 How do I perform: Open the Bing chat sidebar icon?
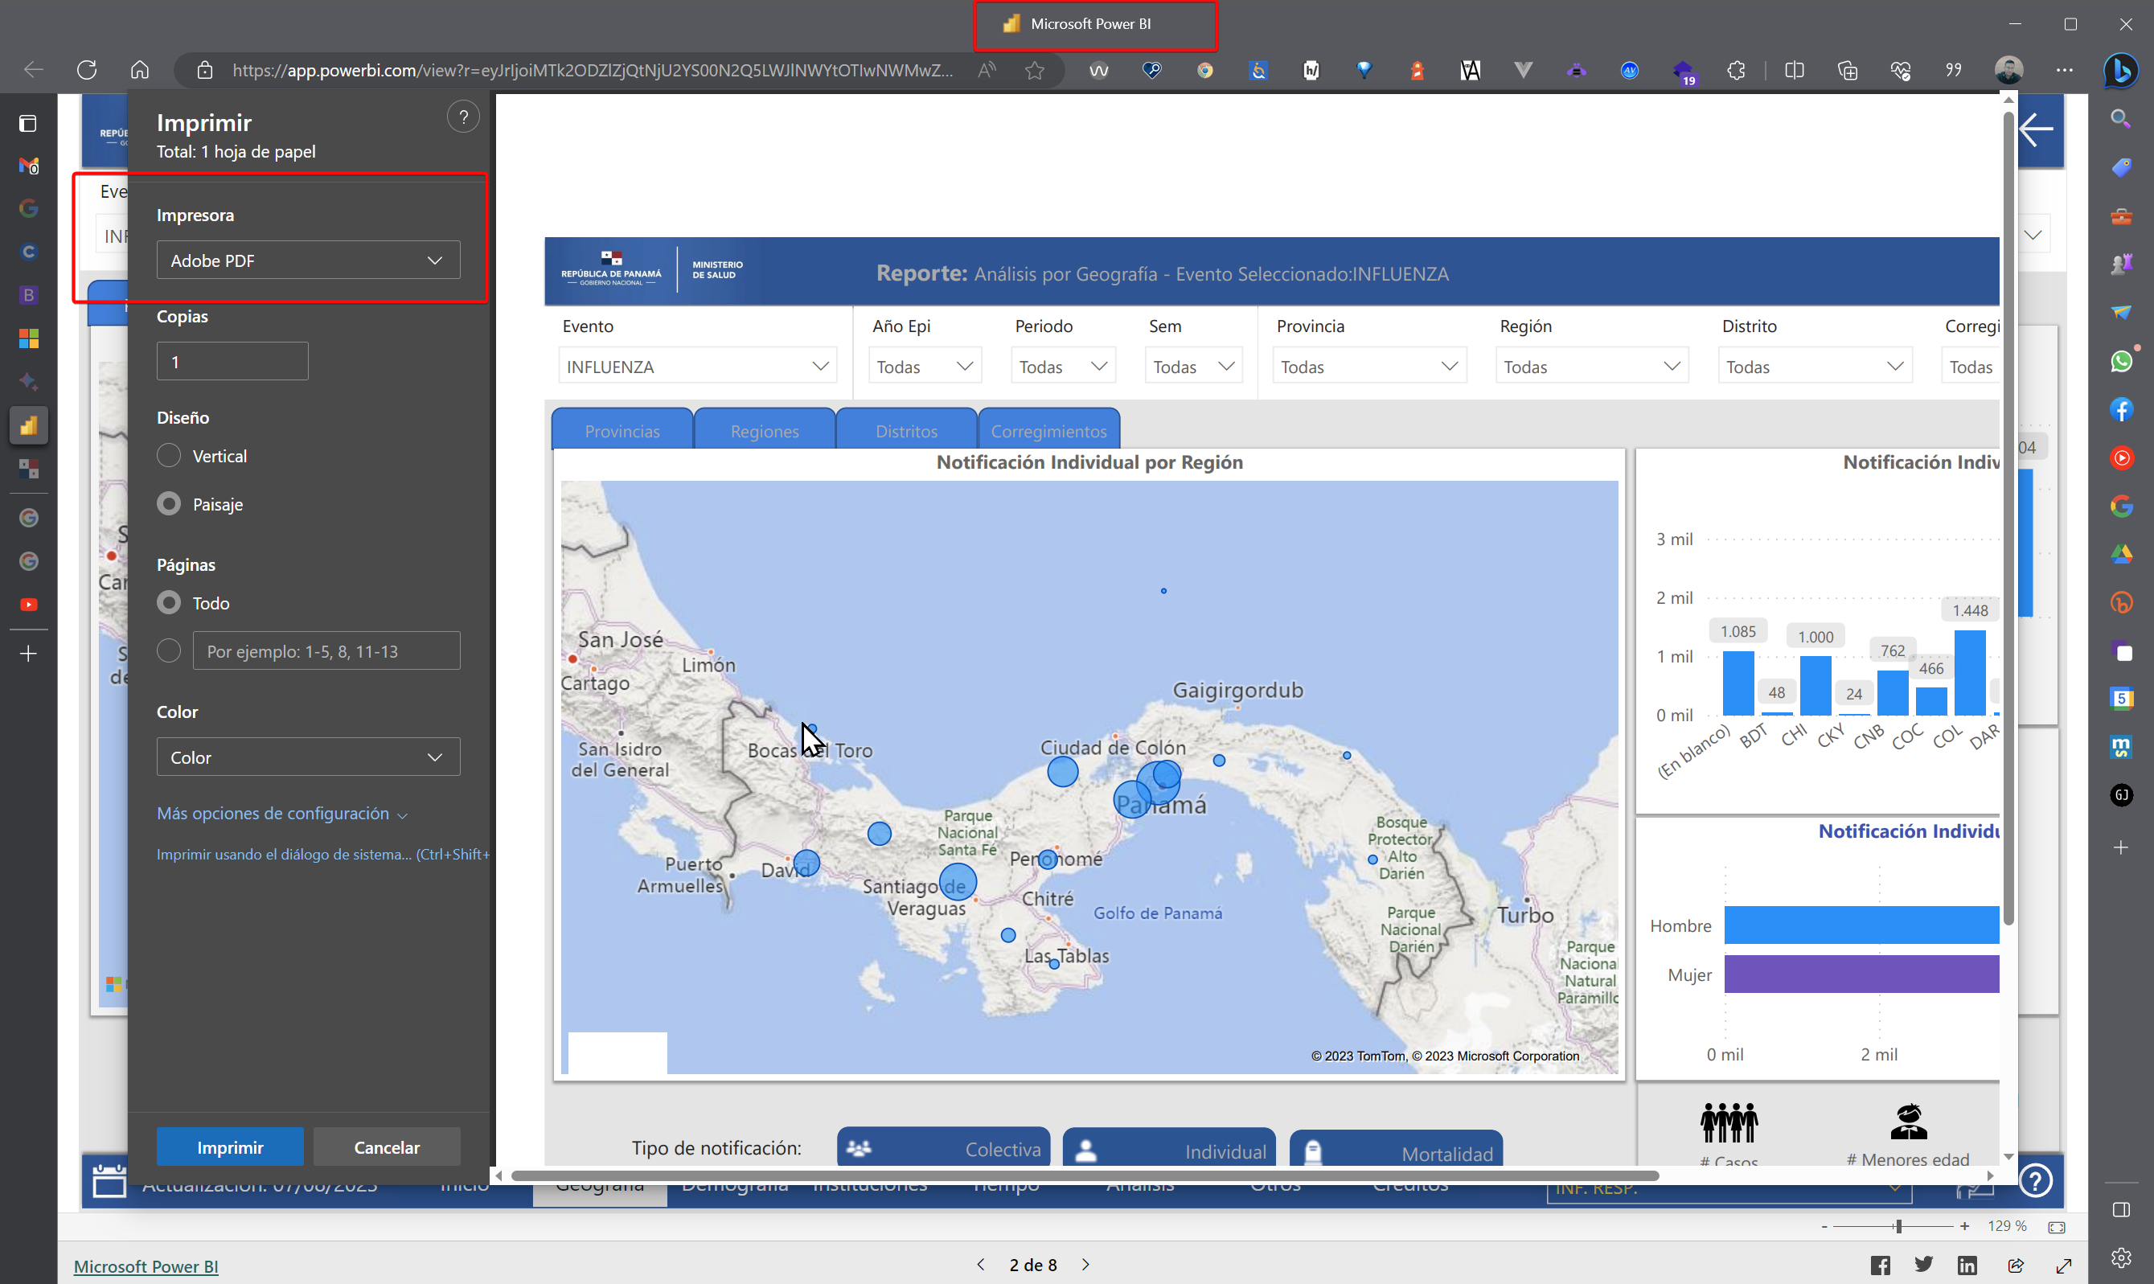pos(2121,70)
